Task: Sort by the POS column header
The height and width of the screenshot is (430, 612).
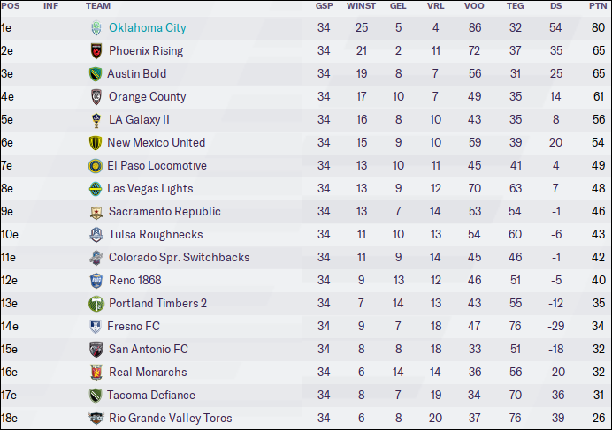Action: 11,6
